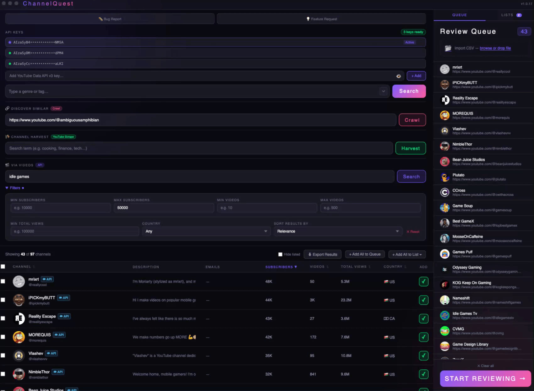Select the iPICKmyBUTT row checkbox

(3, 300)
